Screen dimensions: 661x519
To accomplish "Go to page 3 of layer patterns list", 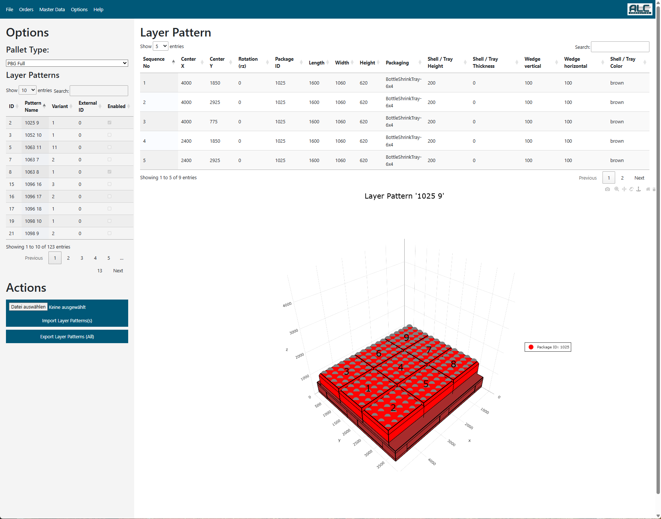I will (82, 258).
